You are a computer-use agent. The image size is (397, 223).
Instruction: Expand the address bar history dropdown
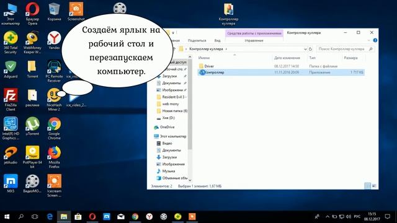pos(305,49)
